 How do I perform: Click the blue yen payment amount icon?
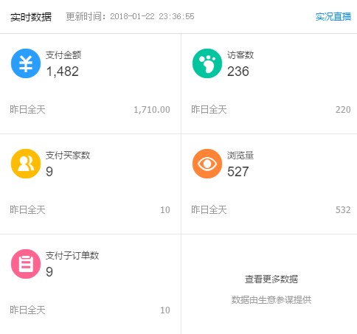click(x=26, y=63)
